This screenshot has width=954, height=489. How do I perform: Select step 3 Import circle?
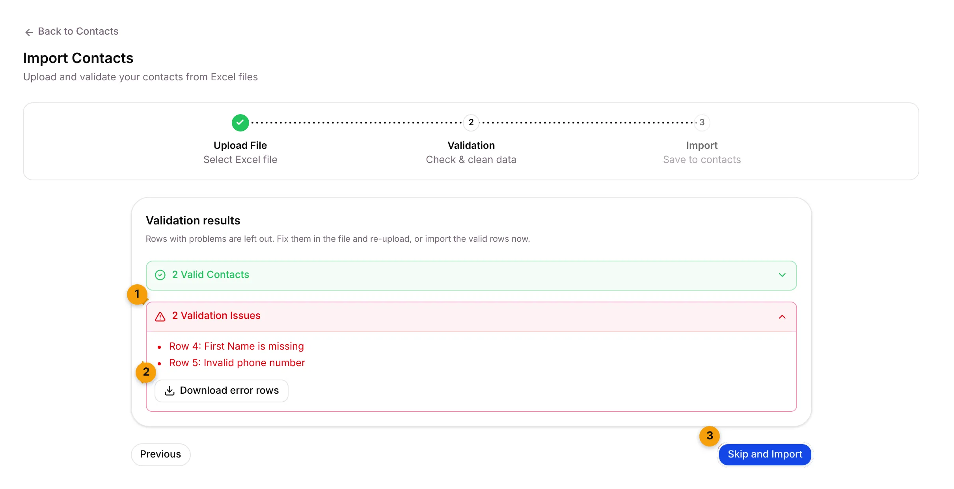click(702, 122)
